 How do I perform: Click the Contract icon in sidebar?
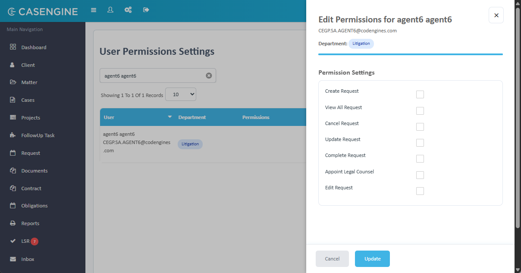pos(13,188)
